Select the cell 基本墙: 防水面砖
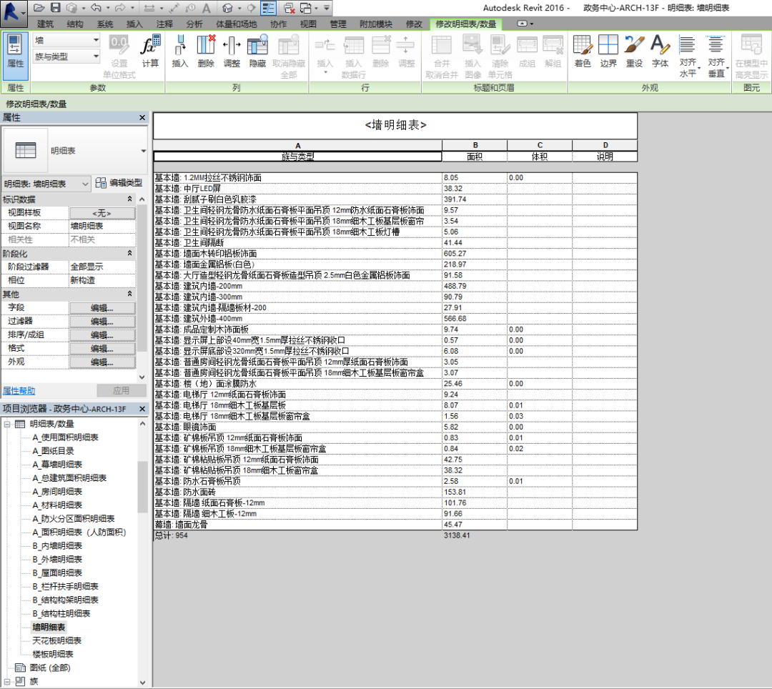The image size is (772, 689). coord(298,492)
